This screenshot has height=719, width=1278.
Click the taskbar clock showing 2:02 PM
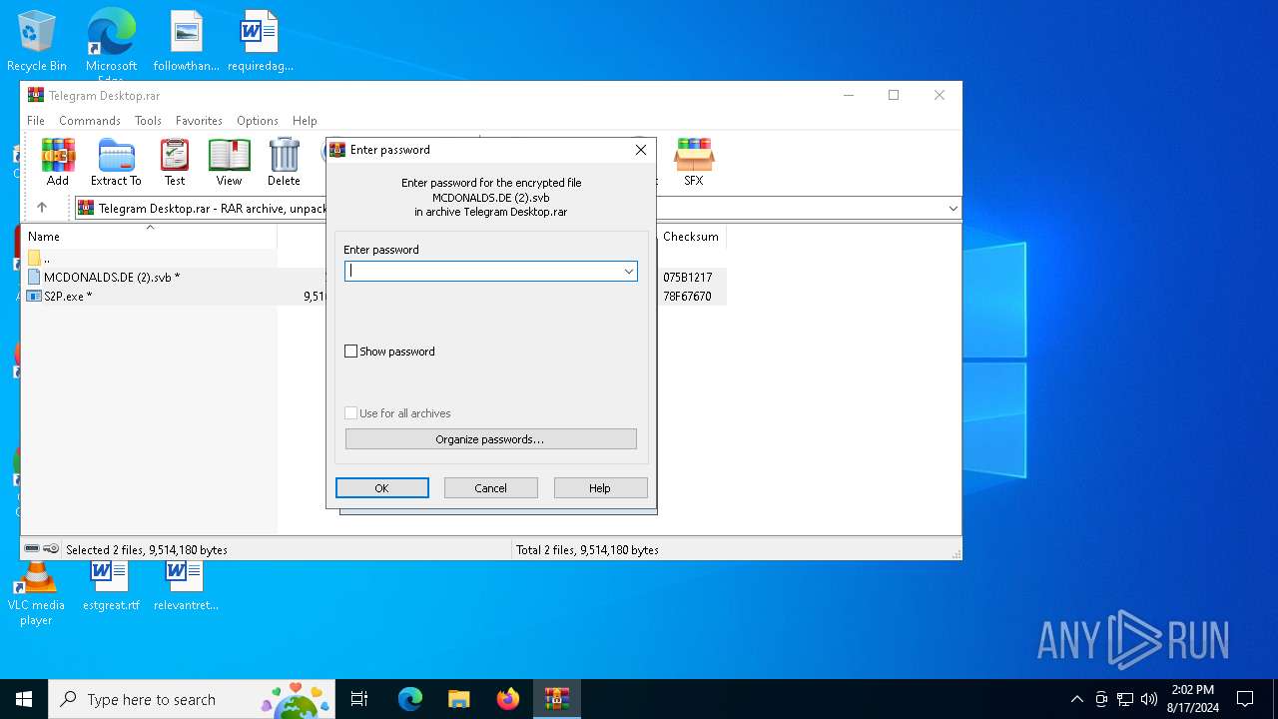click(1193, 699)
